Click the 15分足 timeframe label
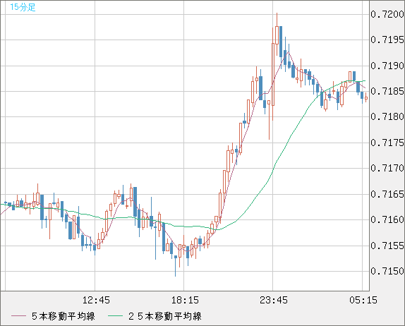The height and width of the screenshot is (326, 405). (x=23, y=7)
